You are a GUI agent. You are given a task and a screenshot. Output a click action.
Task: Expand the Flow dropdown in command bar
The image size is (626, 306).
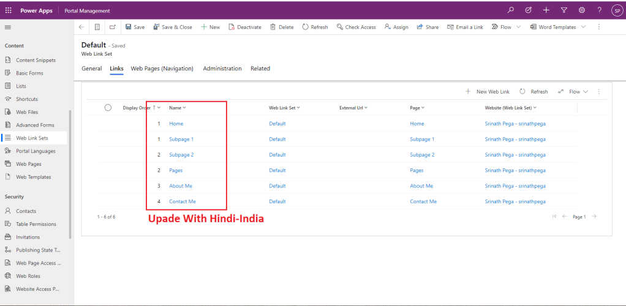[518, 27]
